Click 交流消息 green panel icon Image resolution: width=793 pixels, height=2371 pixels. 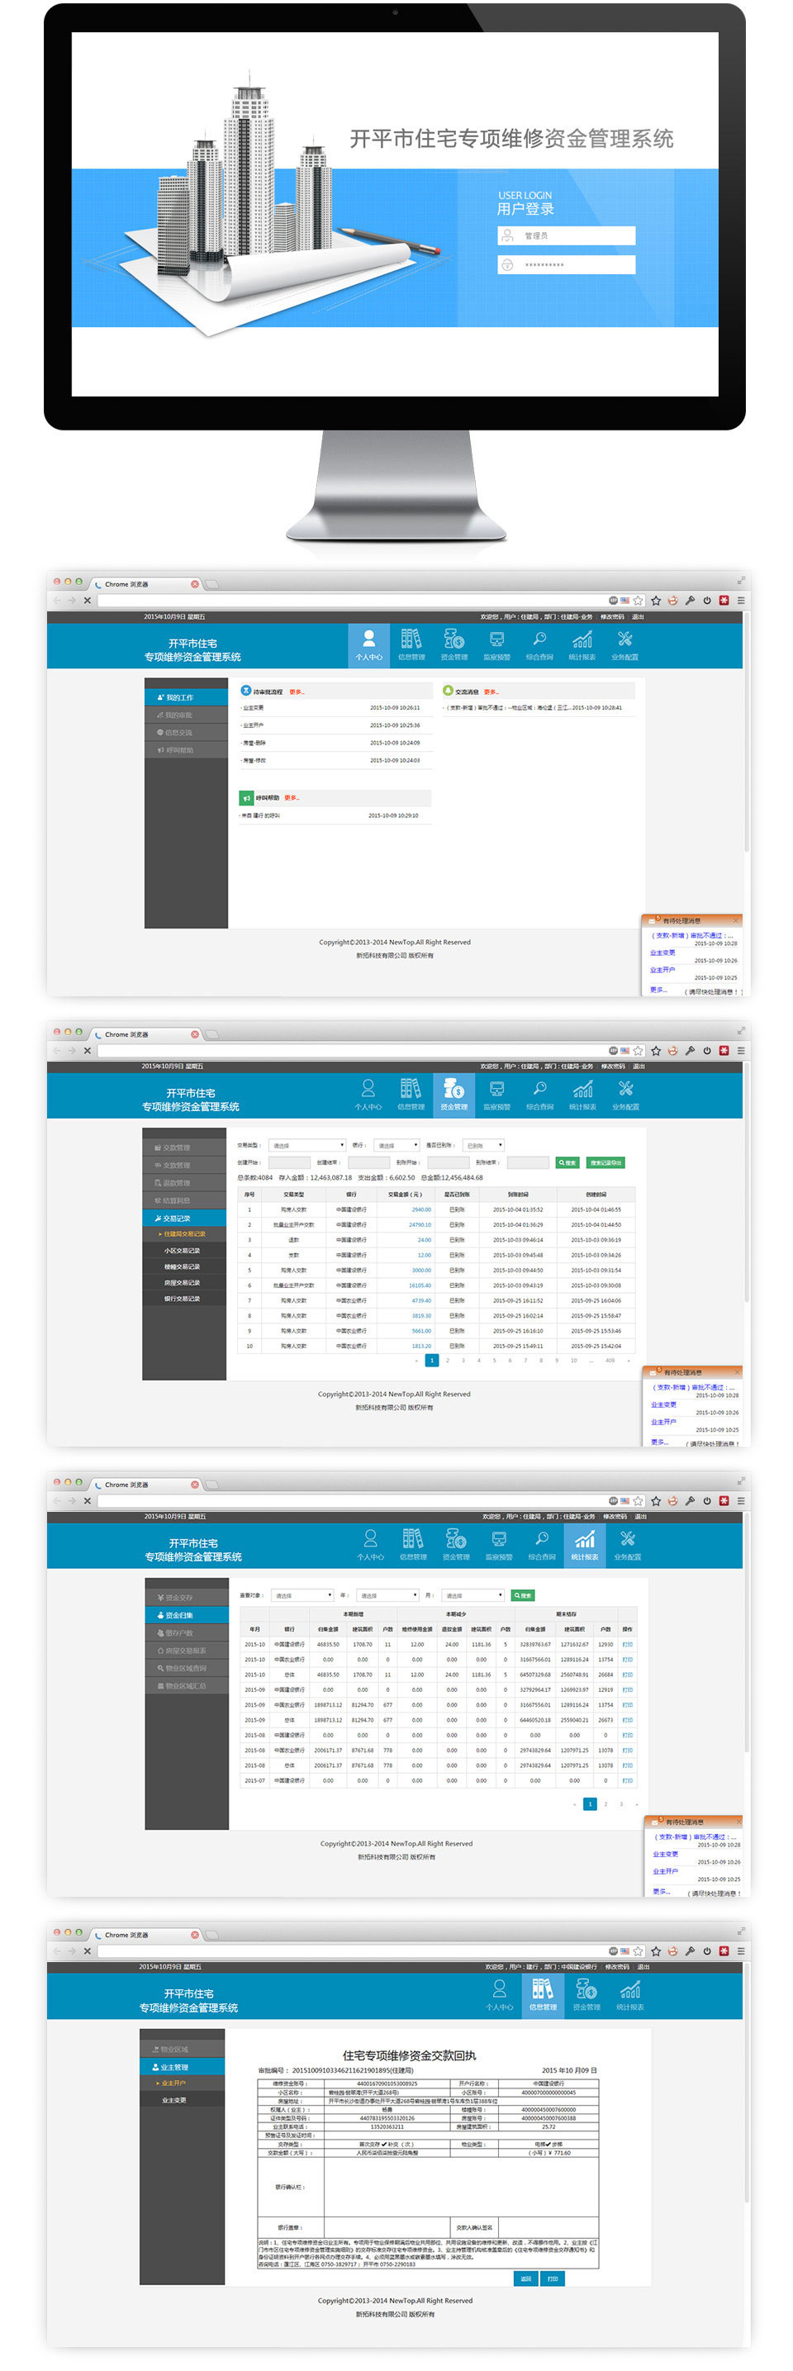[448, 691]
